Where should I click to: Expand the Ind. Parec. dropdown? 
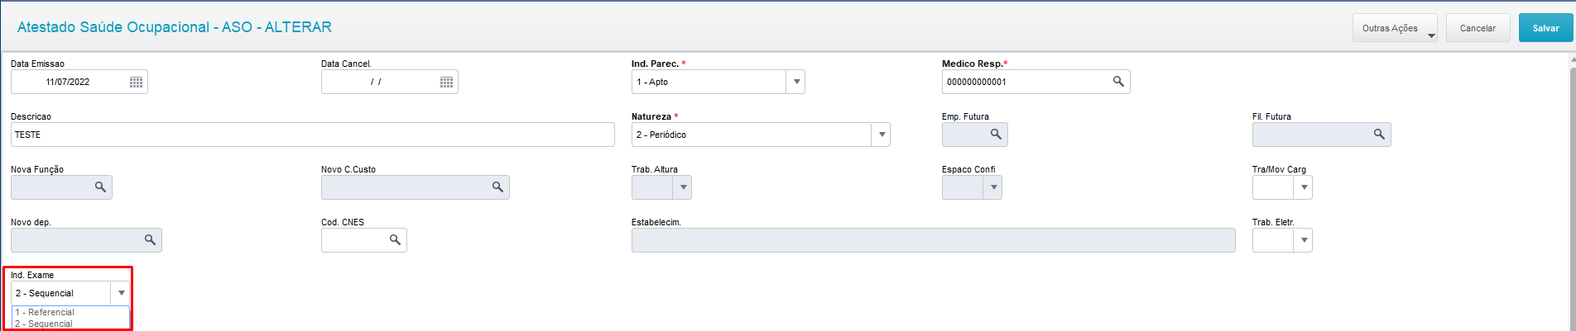[x=796, y=82]
